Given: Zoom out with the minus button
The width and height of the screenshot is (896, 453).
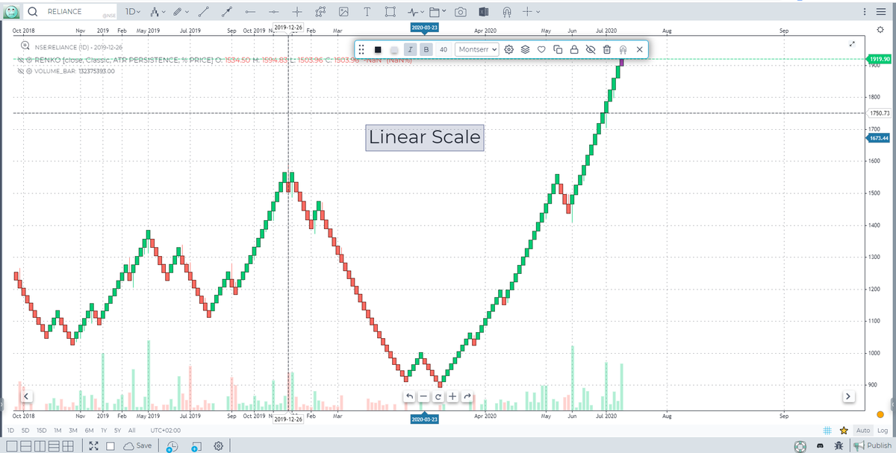Looking at the screenshot, I should 423,396.
